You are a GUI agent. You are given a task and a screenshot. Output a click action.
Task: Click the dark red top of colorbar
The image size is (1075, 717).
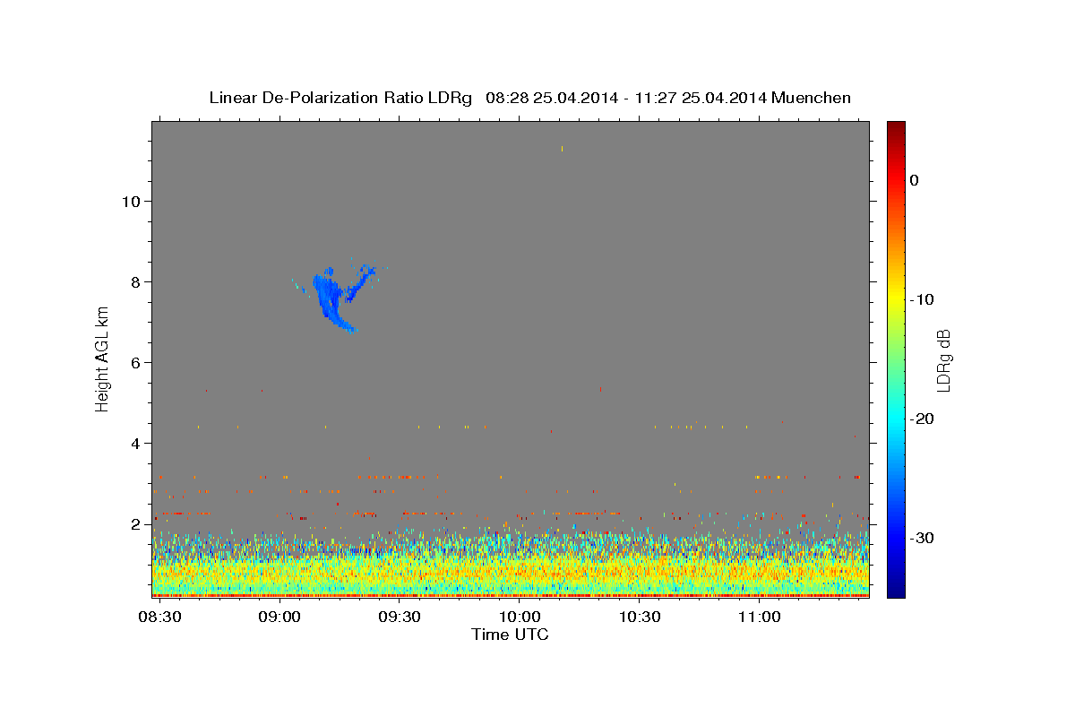[x=896, y=130]
